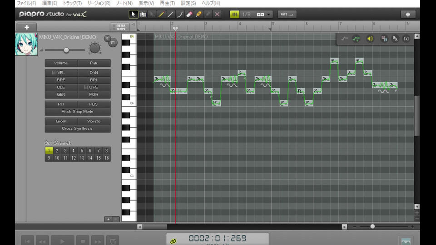Screen dimensions: 436x245
Task: Click the PIT parameter button
Action: pyautogui.click(x=61, y=104)
